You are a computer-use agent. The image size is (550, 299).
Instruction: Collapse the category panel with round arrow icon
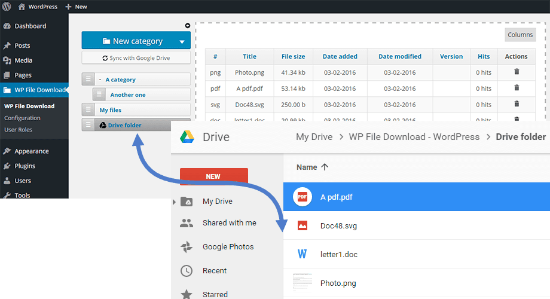tap(188, 26)
